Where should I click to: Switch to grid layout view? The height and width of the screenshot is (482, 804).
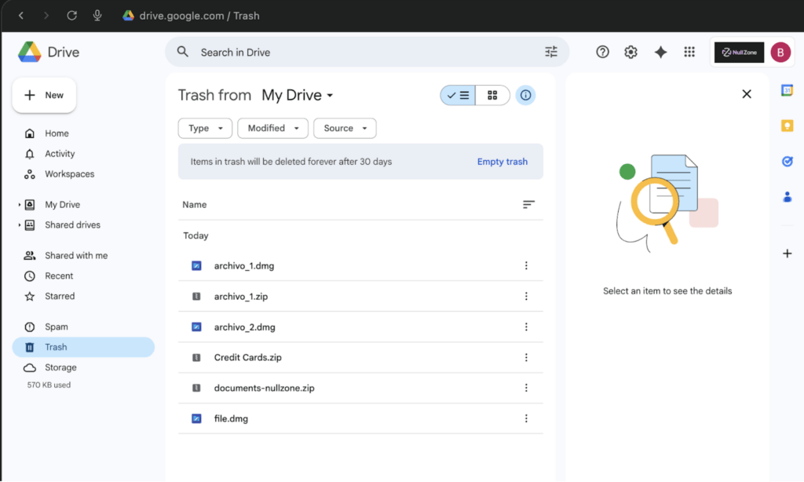[492, 95]
